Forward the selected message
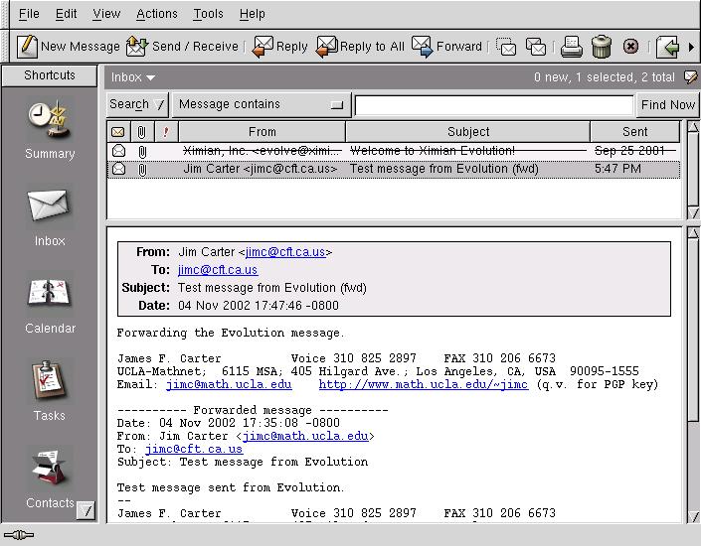The image size is (701, 546). coord(446,46)
